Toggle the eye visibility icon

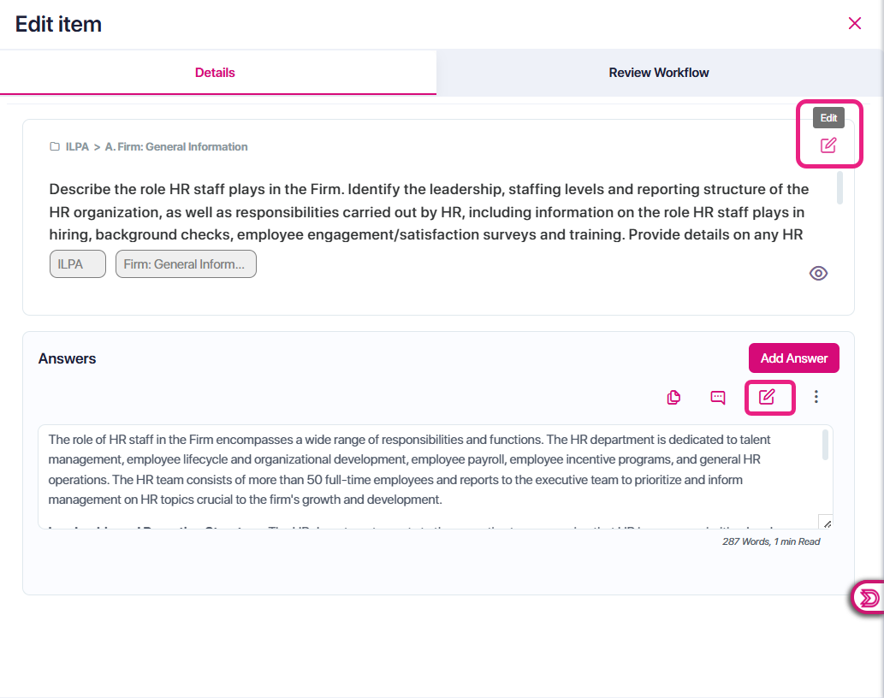[819, 273]
